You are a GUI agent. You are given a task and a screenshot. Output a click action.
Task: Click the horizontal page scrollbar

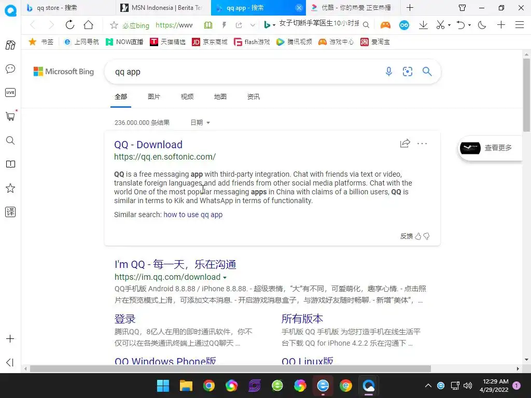click(x=230, y=368)
